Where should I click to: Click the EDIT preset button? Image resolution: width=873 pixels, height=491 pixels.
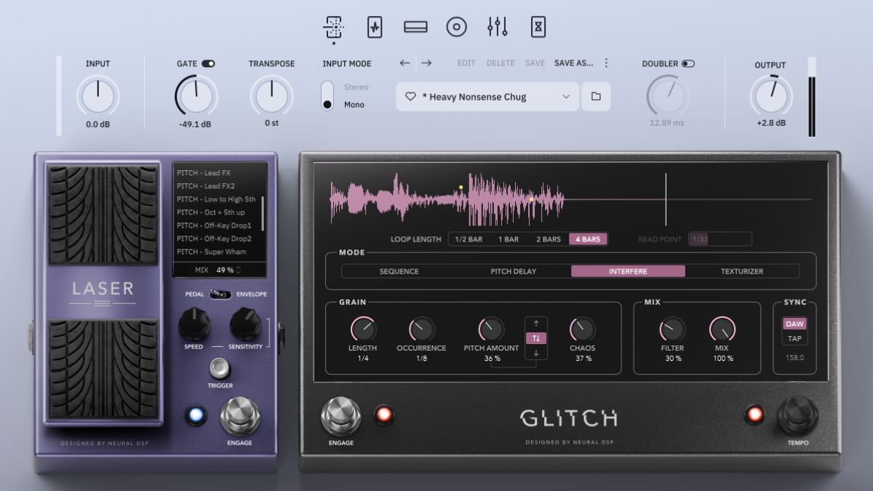[x=466, y=63]
